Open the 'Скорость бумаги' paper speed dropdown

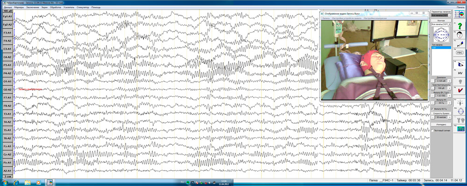tap(441, 117)
